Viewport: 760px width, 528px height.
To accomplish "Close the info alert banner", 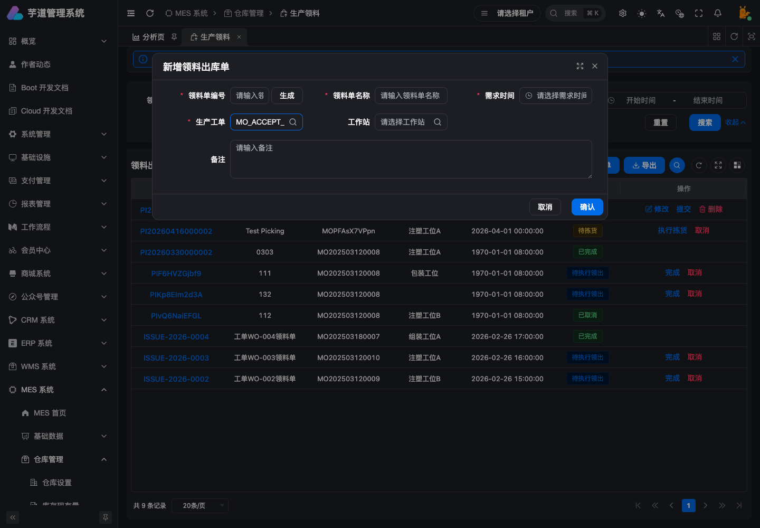I will (735, 59).
